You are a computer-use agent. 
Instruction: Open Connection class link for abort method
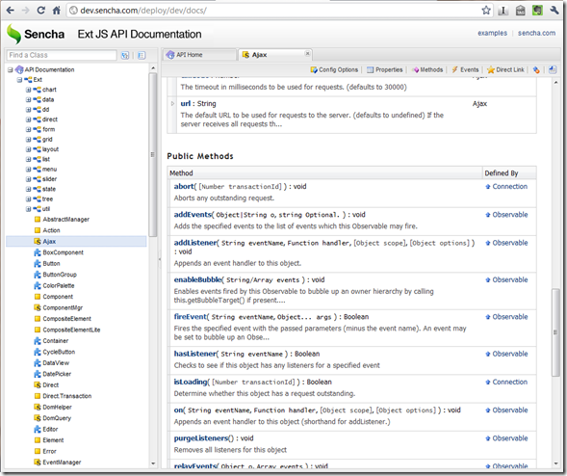(509, 186)
